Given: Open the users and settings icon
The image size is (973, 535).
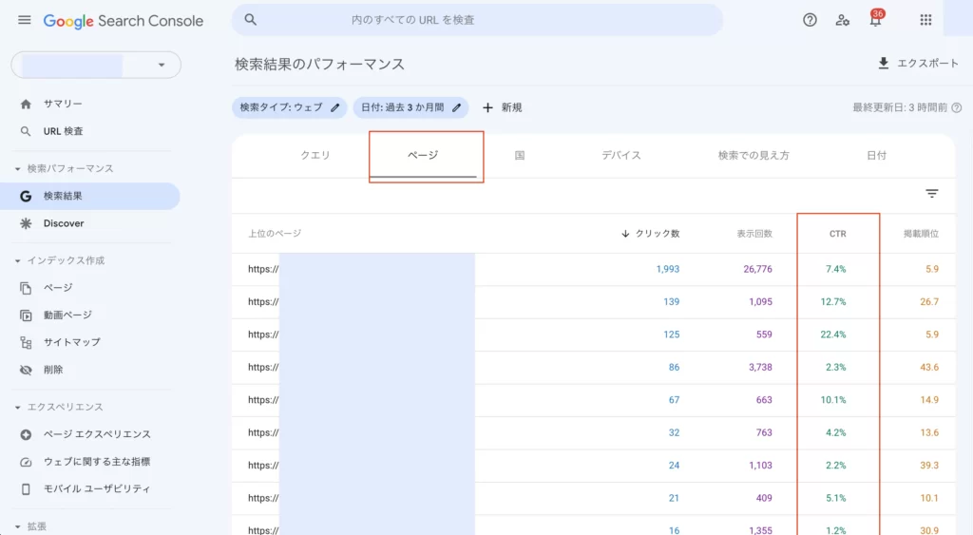Looking at the screenshot, I should tap(842, 20).
